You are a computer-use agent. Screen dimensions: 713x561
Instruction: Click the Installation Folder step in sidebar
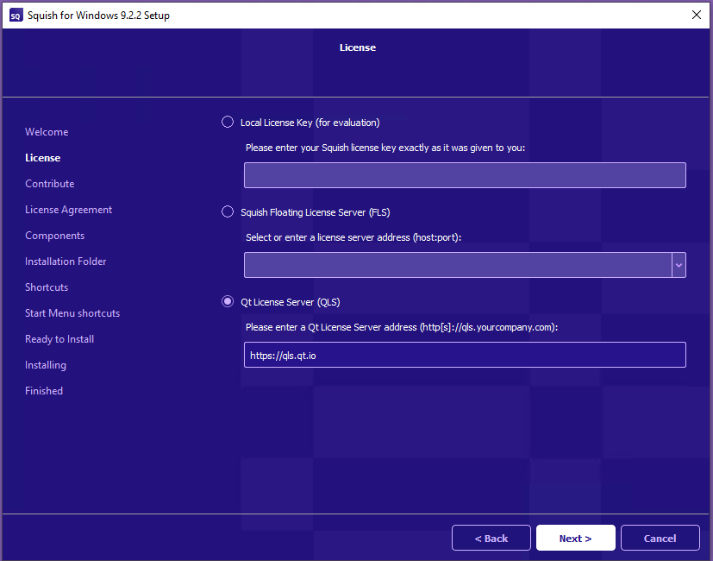[x=66, y=262]
